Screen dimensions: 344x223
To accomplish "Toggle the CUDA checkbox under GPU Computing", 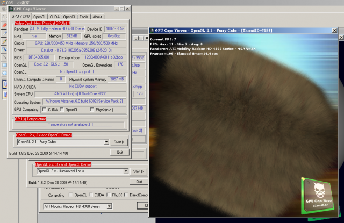I will pos(44,110).
